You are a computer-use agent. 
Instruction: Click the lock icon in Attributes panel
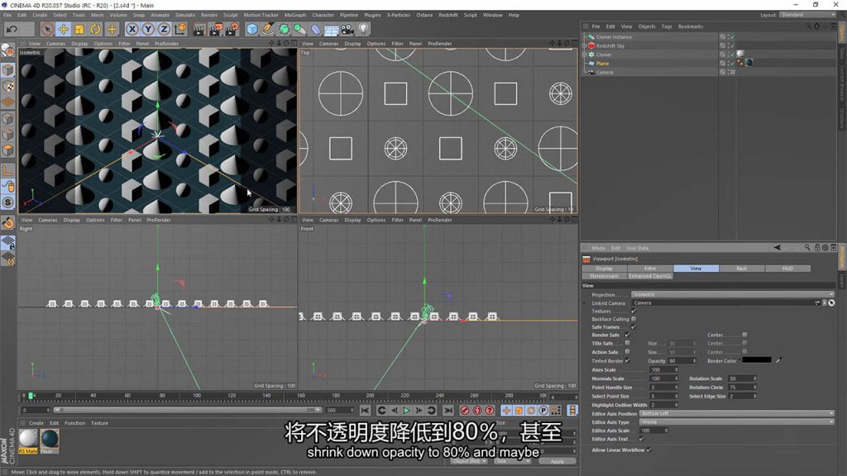pos(817,248)
